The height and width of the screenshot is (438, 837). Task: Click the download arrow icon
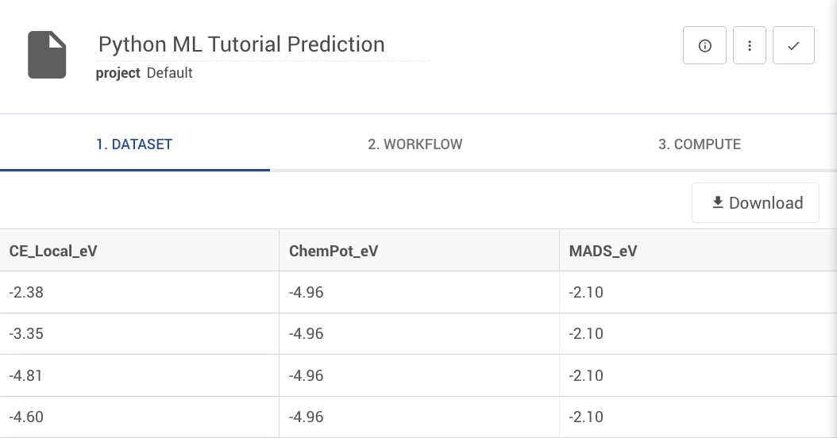718,203
